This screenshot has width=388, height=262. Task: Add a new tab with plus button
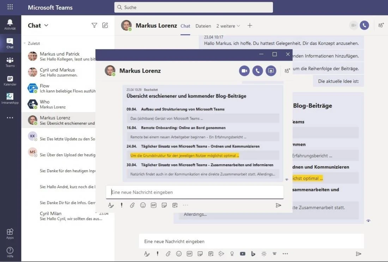pos(250,25)
